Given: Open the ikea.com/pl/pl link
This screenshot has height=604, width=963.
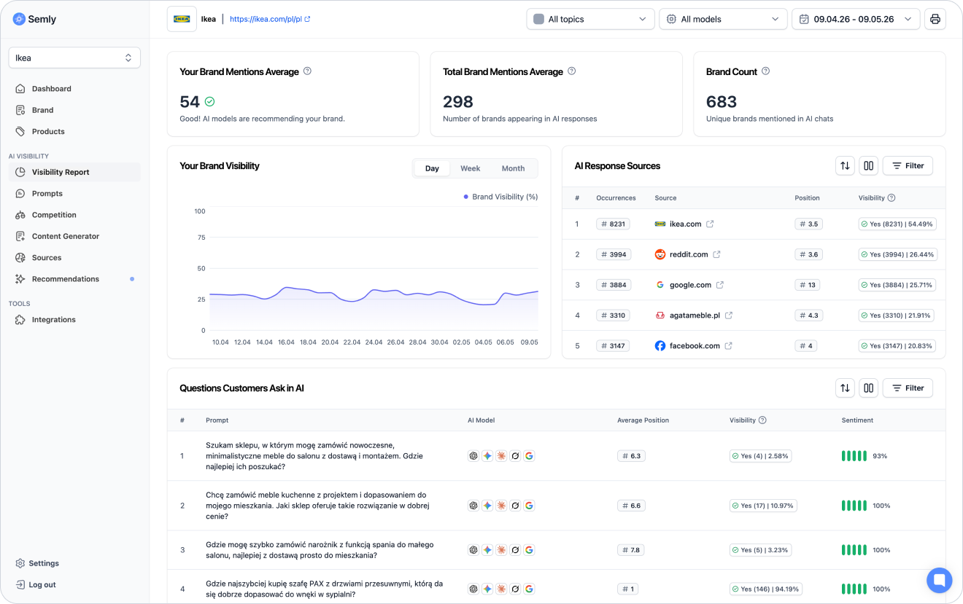Looking at the screenshot, I should [270, 19].
